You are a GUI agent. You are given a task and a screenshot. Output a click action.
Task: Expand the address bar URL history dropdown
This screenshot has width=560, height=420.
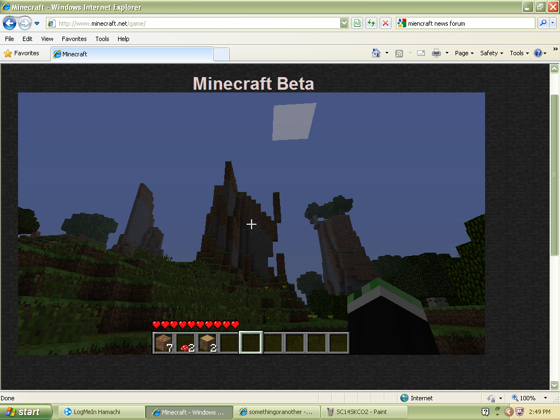pyautogui.click(x=344, y=24)
